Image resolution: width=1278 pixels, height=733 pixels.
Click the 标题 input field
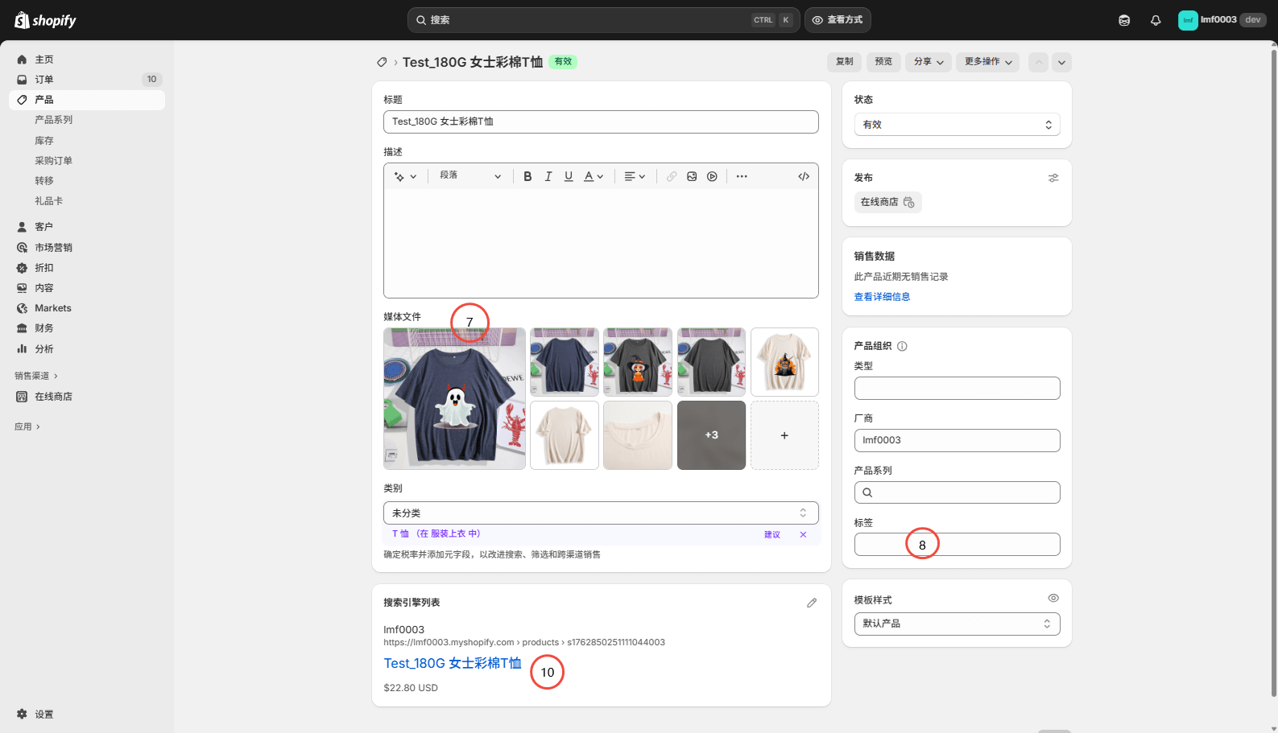(601, 121)
